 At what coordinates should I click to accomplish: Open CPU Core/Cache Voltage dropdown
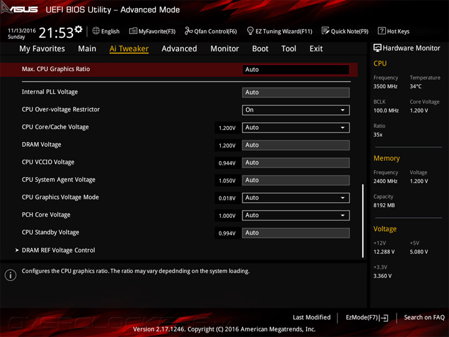tap(296, 127)
